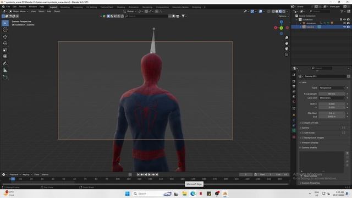
Task: Open the Edit menu
Action: (14, 7)
